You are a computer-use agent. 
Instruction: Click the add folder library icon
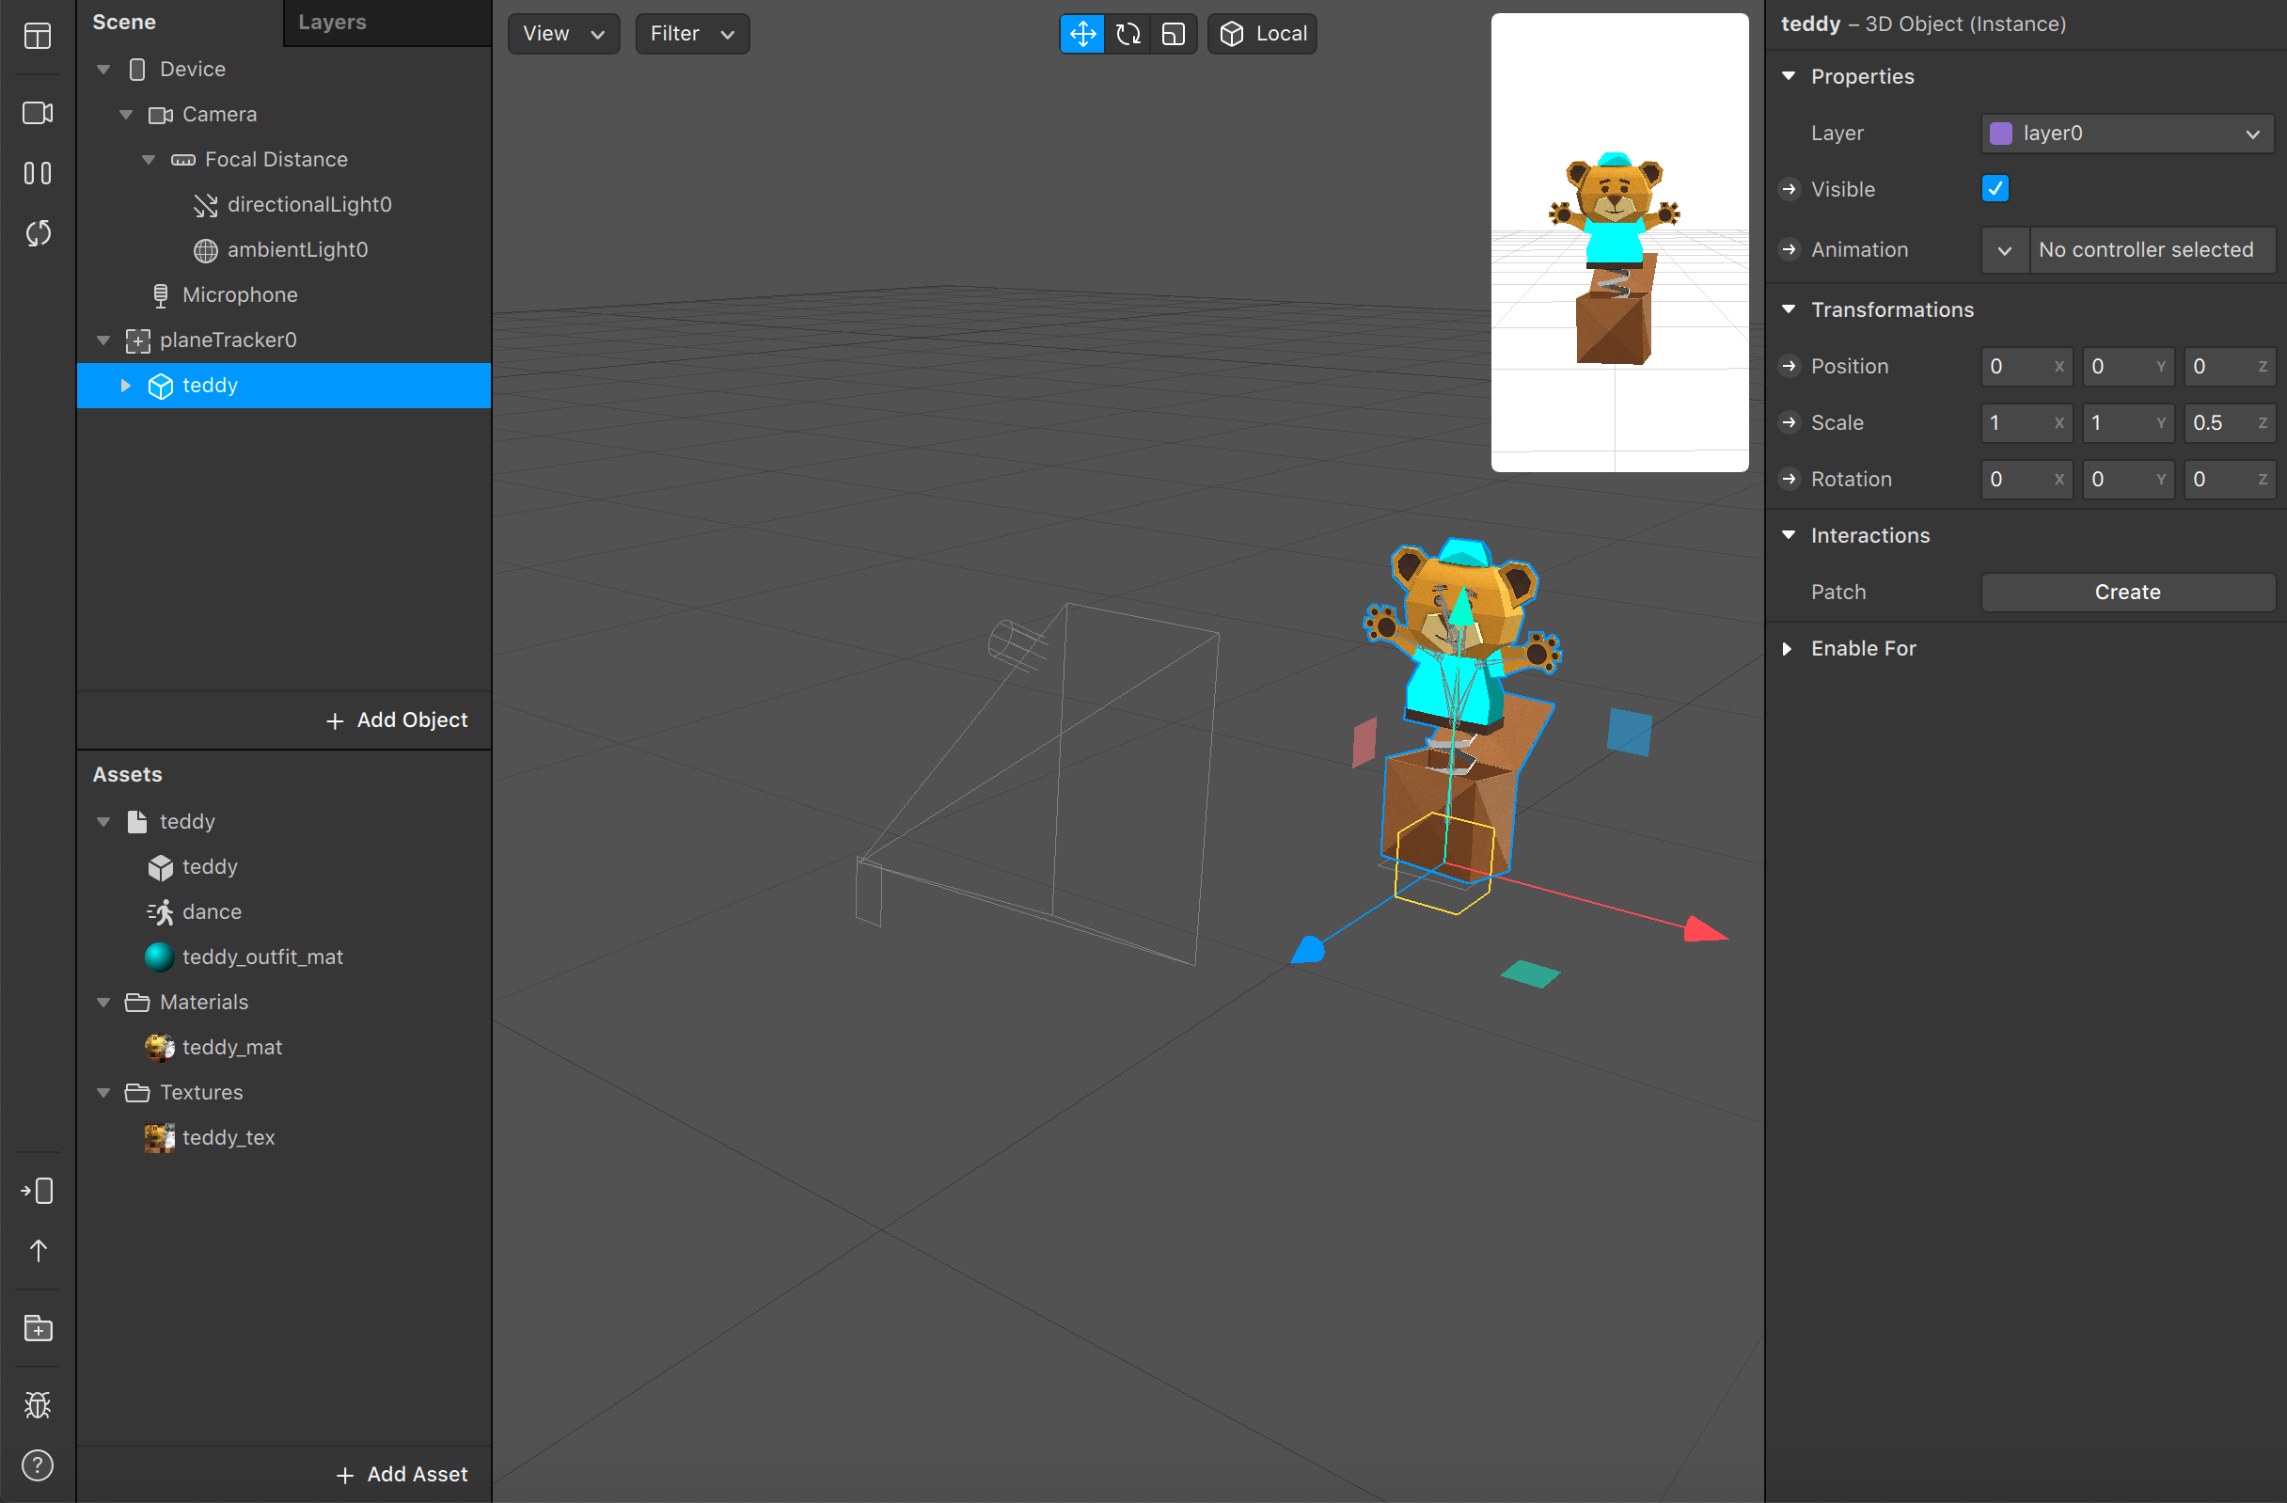point(38,1329)
